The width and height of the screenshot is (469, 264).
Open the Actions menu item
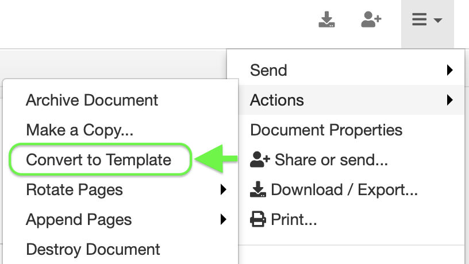pyautogui.click(x=277, y=100)
